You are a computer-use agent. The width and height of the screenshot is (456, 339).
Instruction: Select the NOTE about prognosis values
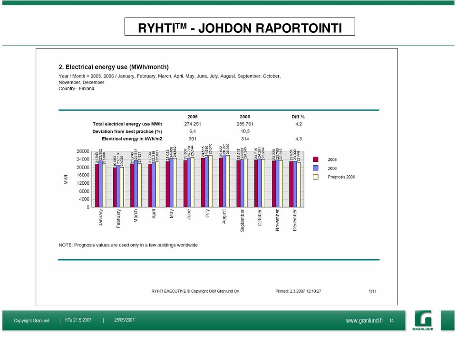(128, 245)
